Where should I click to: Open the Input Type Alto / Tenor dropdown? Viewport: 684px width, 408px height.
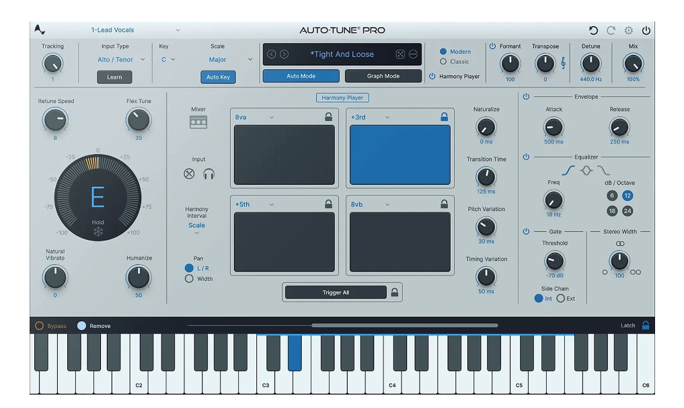click(121, 59)
